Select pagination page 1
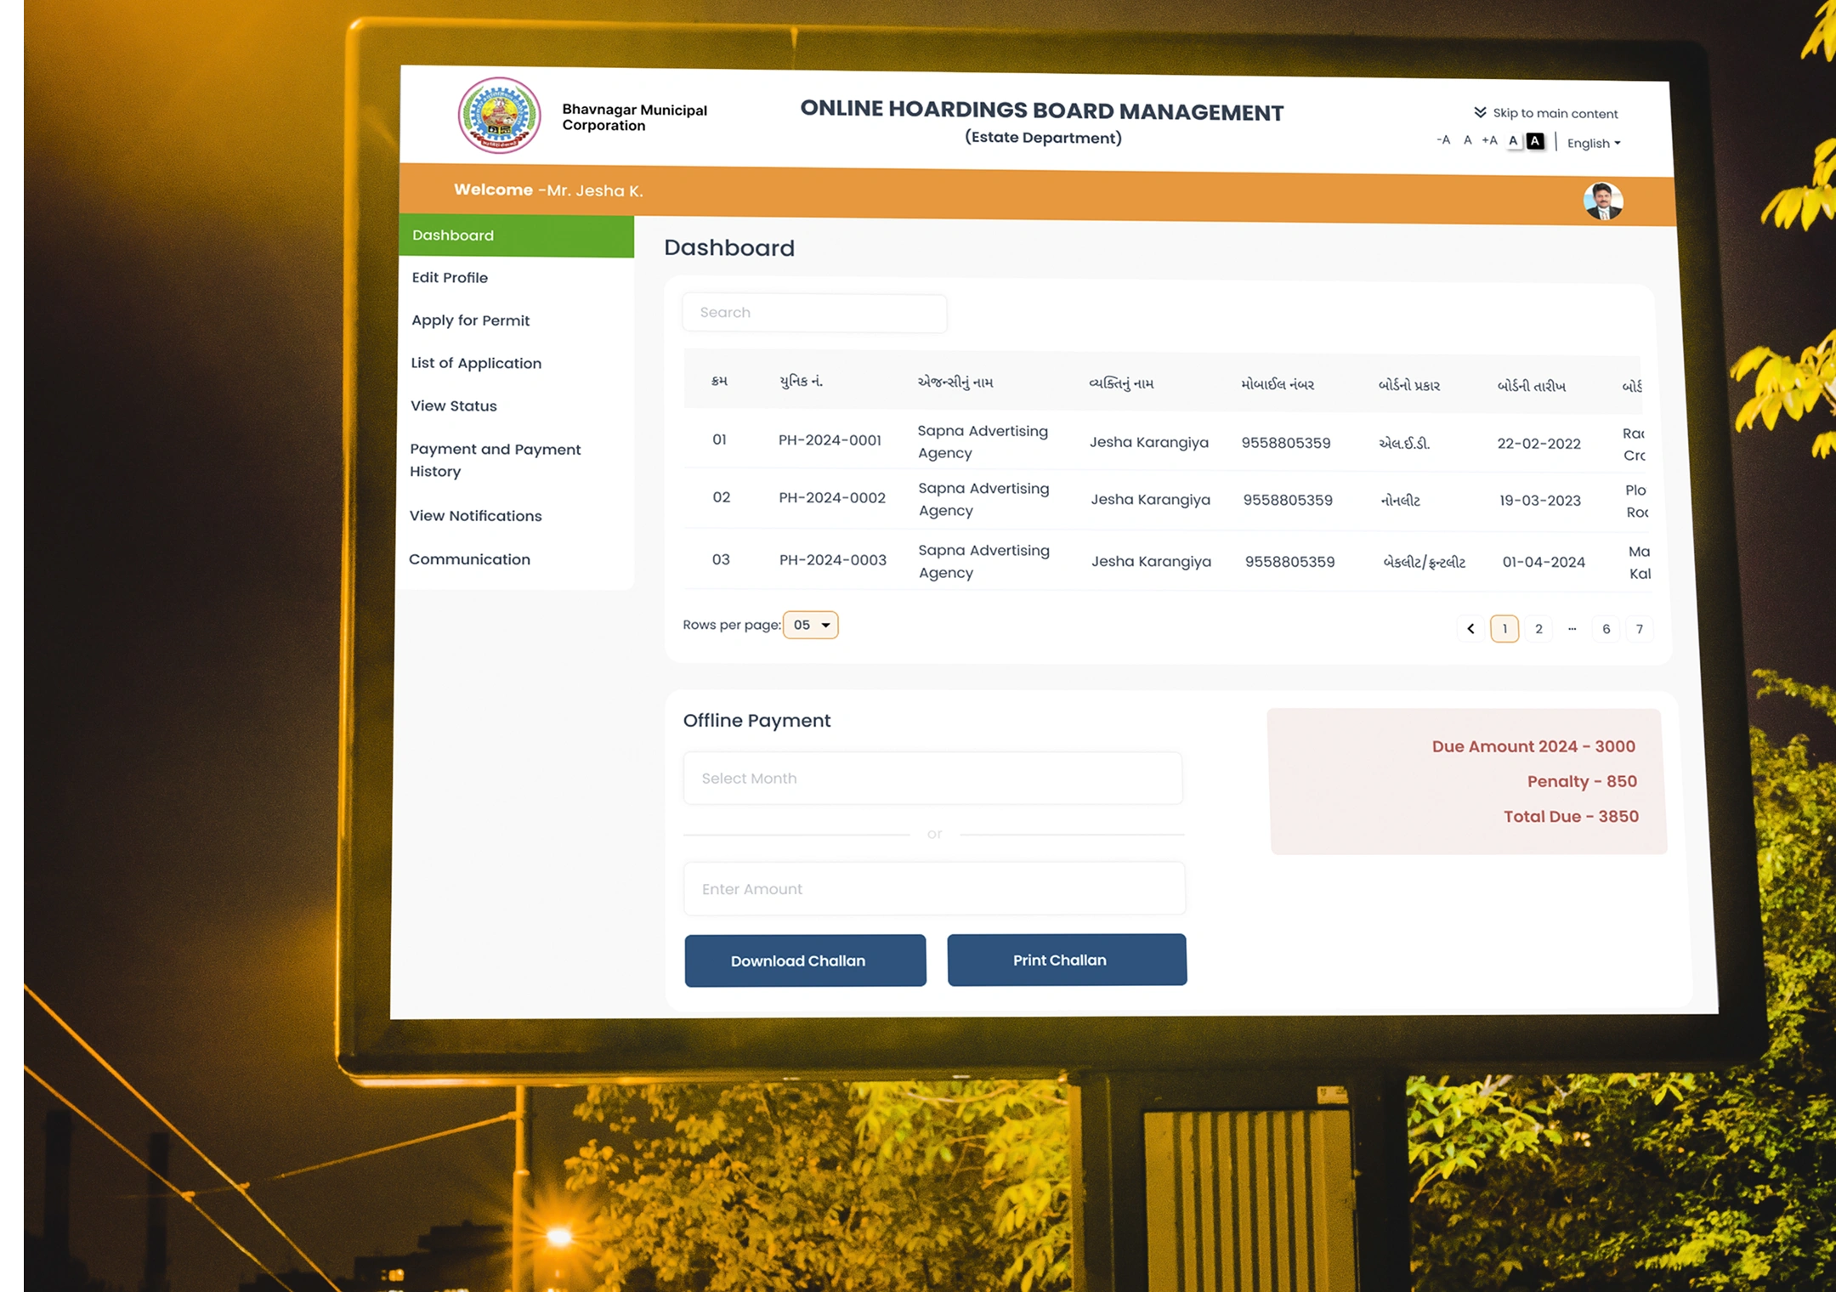The width and height of the screenshot is (1836, 1292). (1504, 629)
